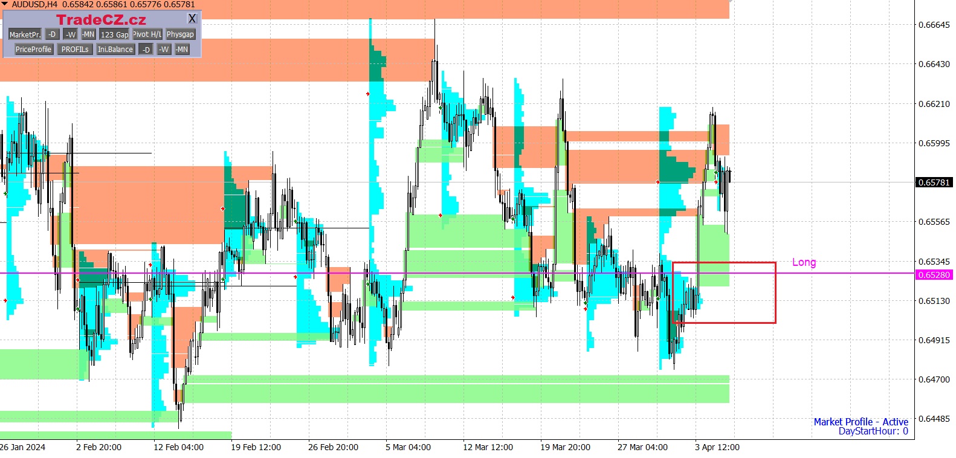
Task: Click the Ini.Balance button
Action: [x=115, y=50]
